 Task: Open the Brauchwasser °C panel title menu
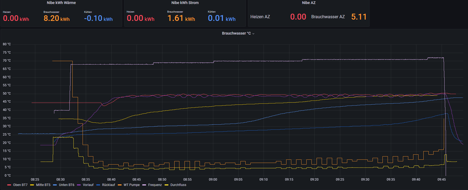[238, 33]
